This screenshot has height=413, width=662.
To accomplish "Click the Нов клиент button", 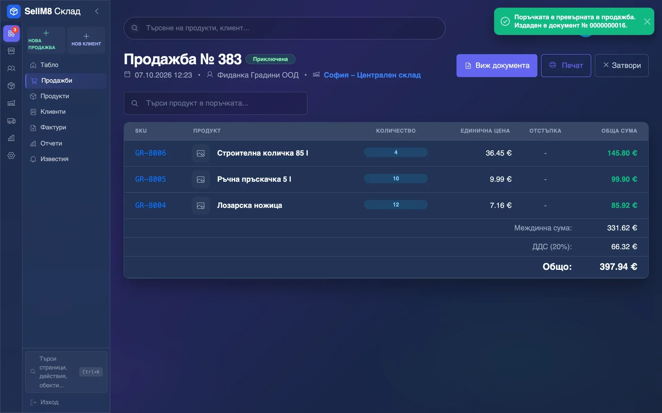I will tap(86, 40).
